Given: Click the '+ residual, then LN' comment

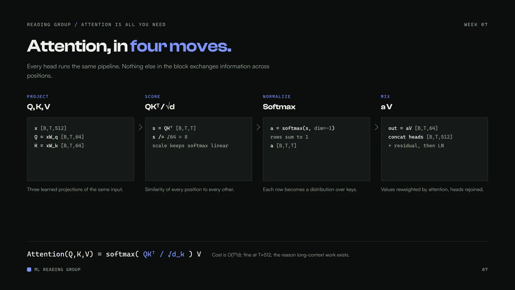Looking at the screenshot, I should (416, 146).
